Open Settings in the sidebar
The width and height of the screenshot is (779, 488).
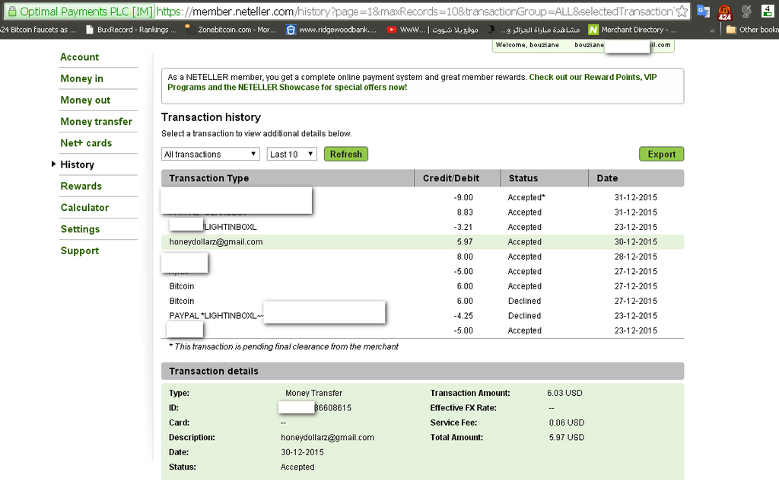pos(80,229)
